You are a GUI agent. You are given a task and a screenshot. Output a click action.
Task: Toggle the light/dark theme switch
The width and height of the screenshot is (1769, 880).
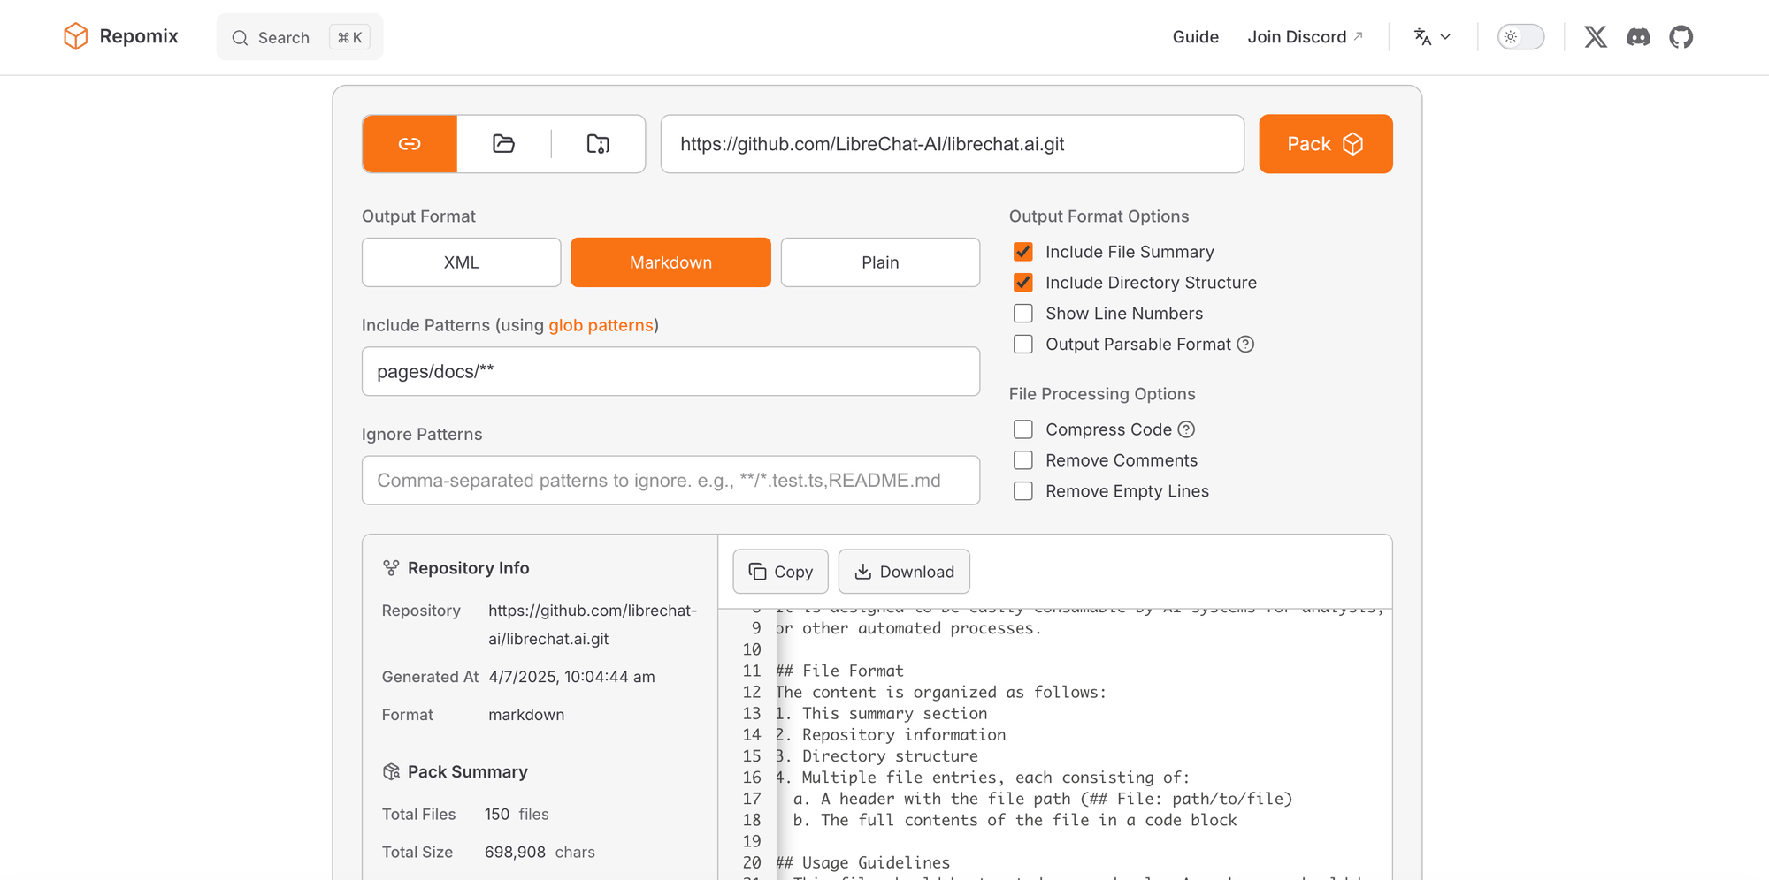[x=1520, y=37]
